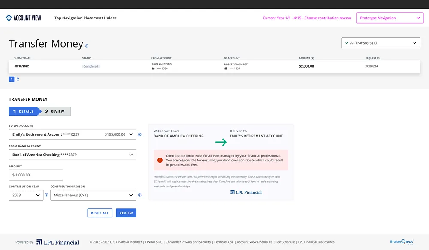This screenshot has width=429, height=250.
Task: Open the Terms of Use link
Action: point(224,242)
